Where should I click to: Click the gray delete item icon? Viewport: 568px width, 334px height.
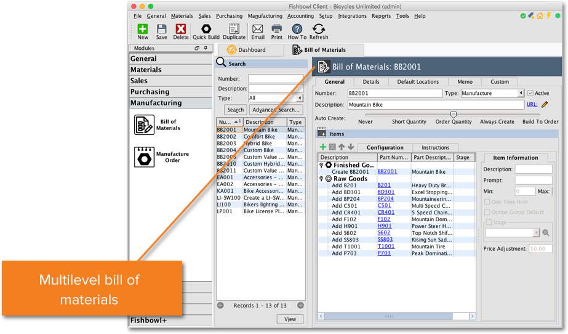click(332, 147)
